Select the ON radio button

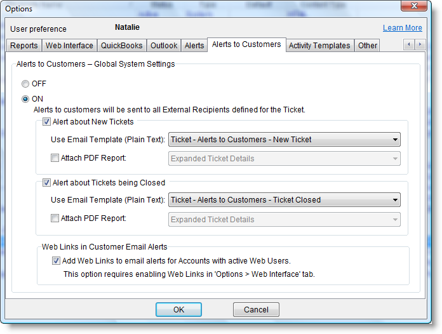tap(25, 98)
